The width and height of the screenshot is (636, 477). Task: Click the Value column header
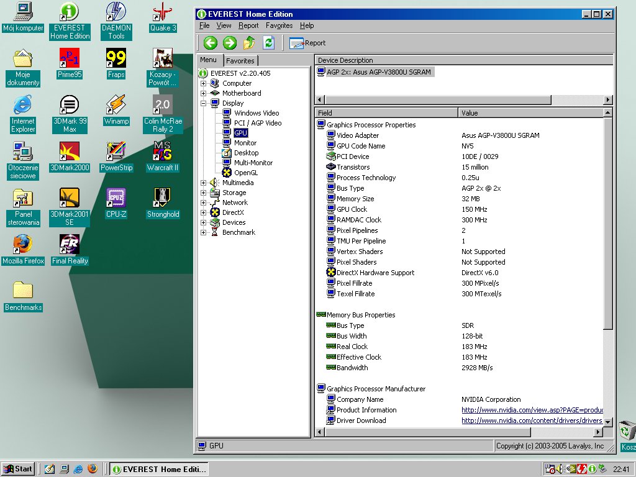click(530, 113)
